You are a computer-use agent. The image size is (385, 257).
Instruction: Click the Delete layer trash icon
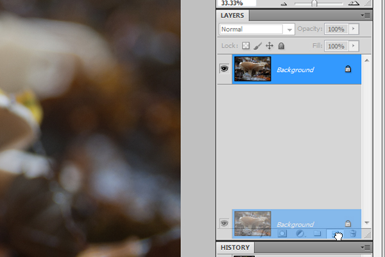click(353, 233)
